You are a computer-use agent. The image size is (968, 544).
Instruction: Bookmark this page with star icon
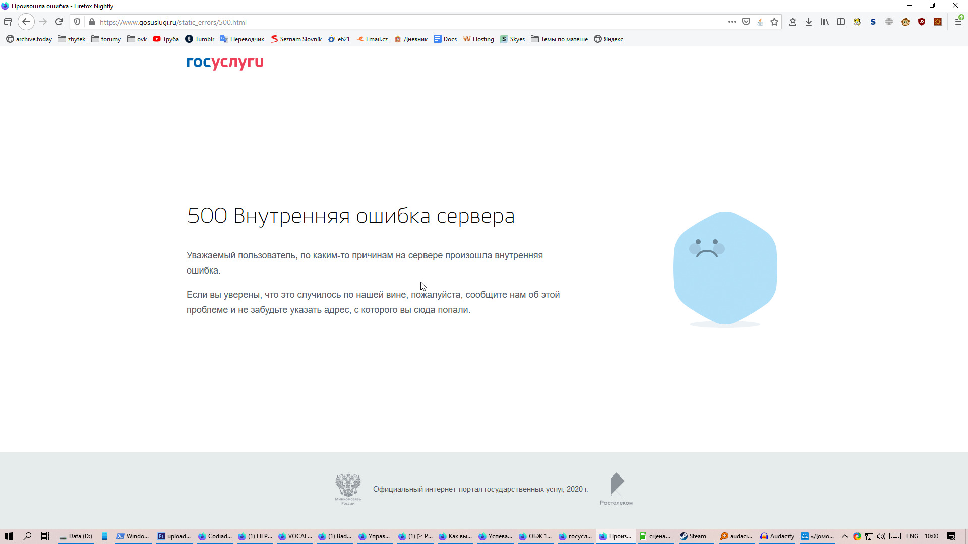pos(774,22)
